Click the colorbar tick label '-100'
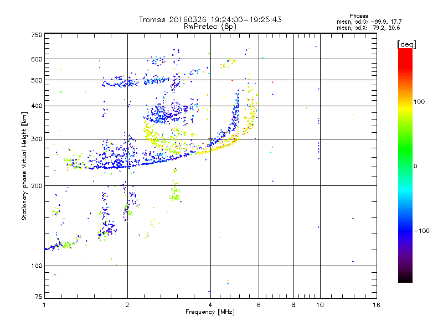Screen dimensions: 443x332 click(421, 231)
